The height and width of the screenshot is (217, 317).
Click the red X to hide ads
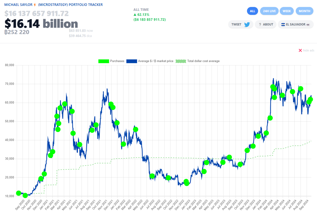point(300,50)
